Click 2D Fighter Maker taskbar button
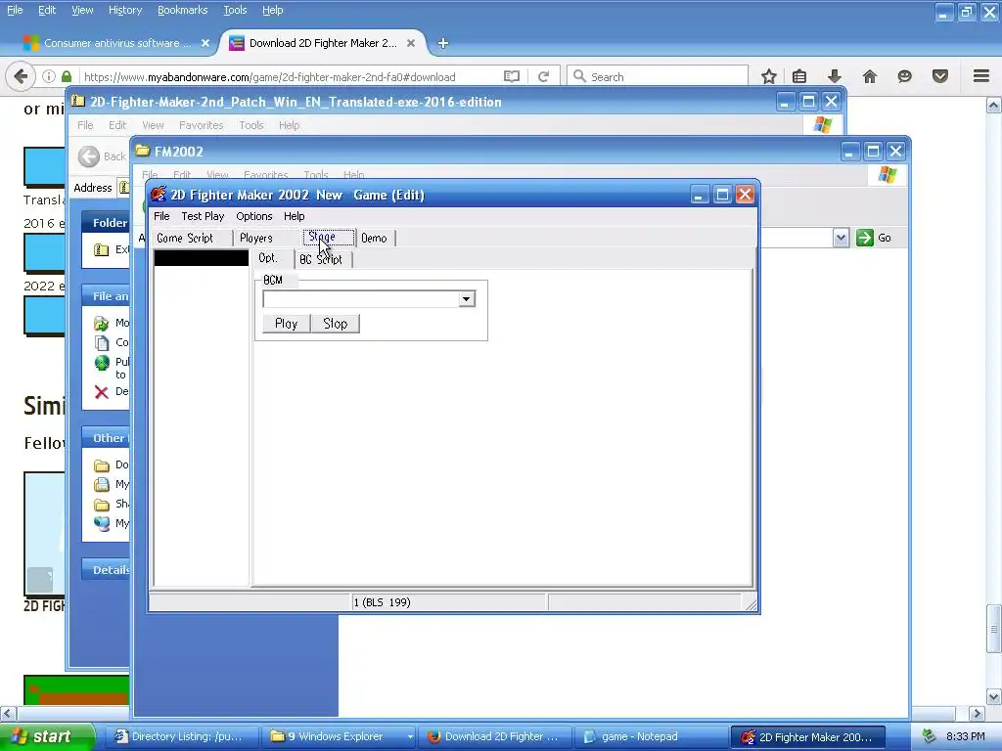This screenshot has width=1002, height=751. (808, 736)
